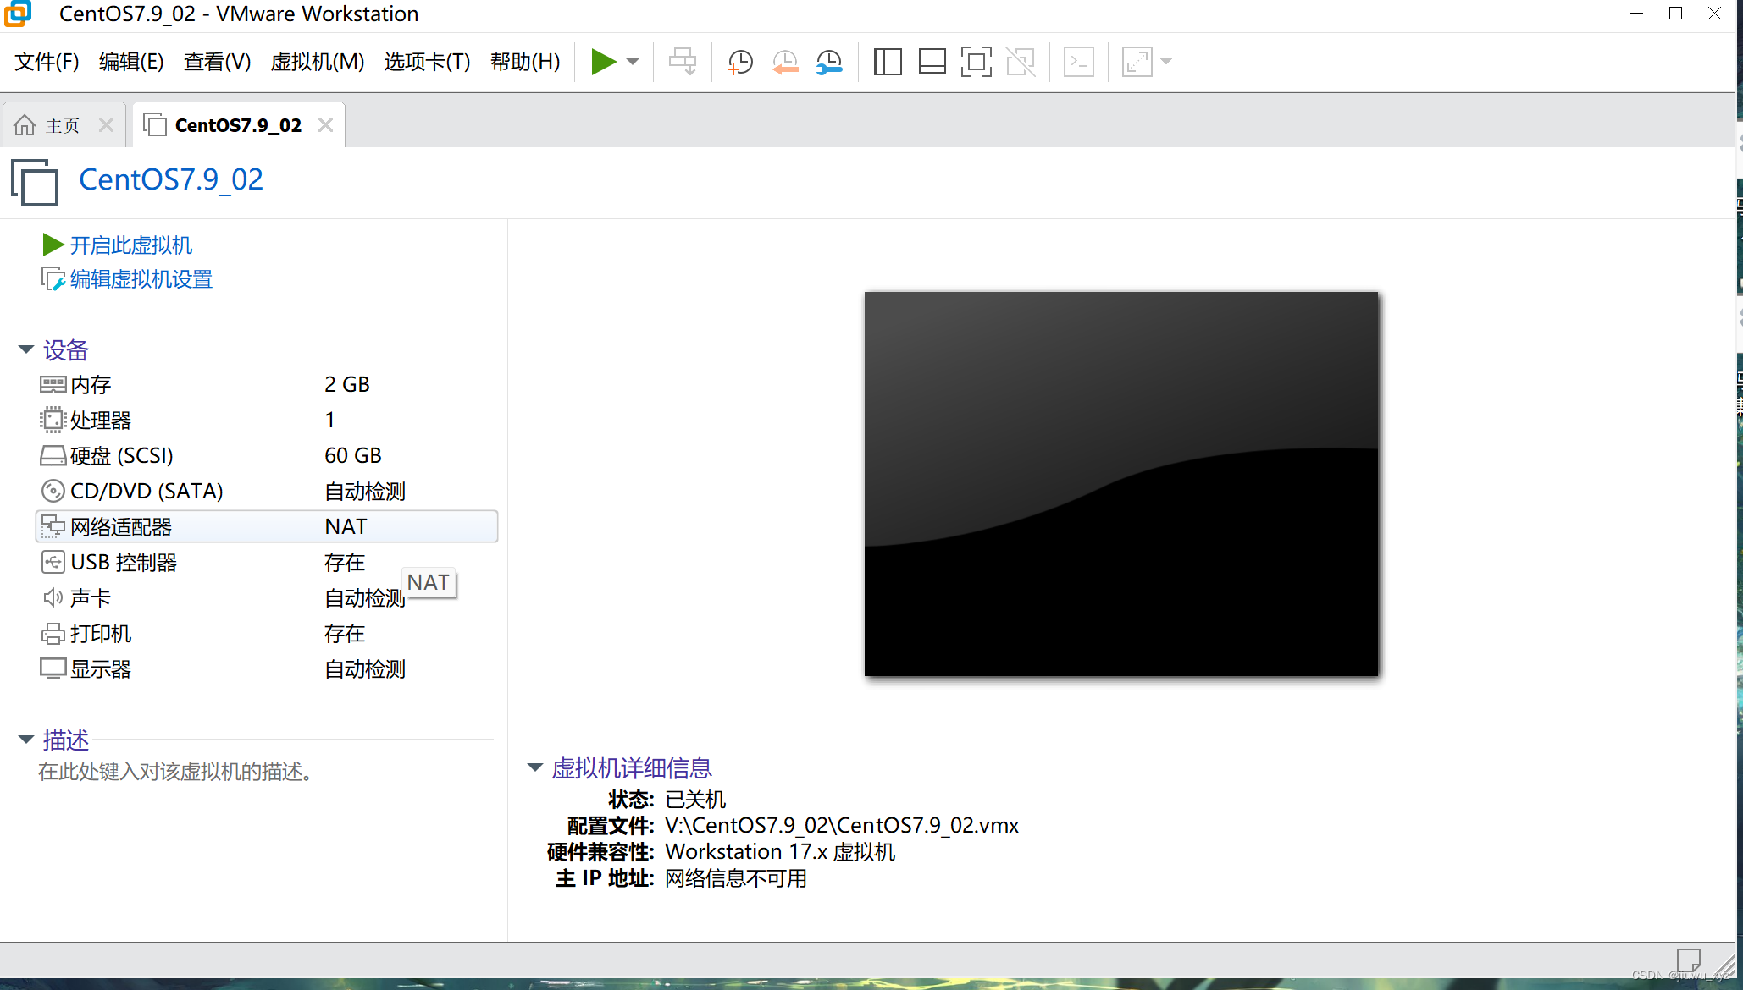Click the NAT network adapter value

pos(346,526)
